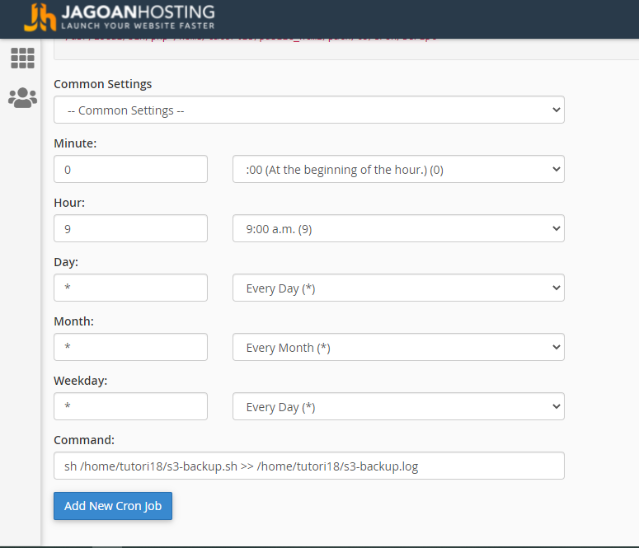Open the Weekday preset dropdown

[x=398, y=406]
